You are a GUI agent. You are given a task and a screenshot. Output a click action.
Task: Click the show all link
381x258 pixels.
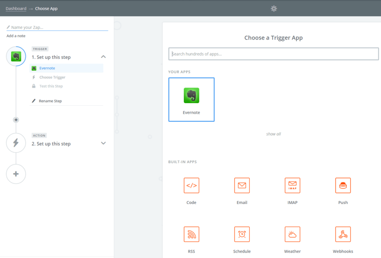click(274, 134)
